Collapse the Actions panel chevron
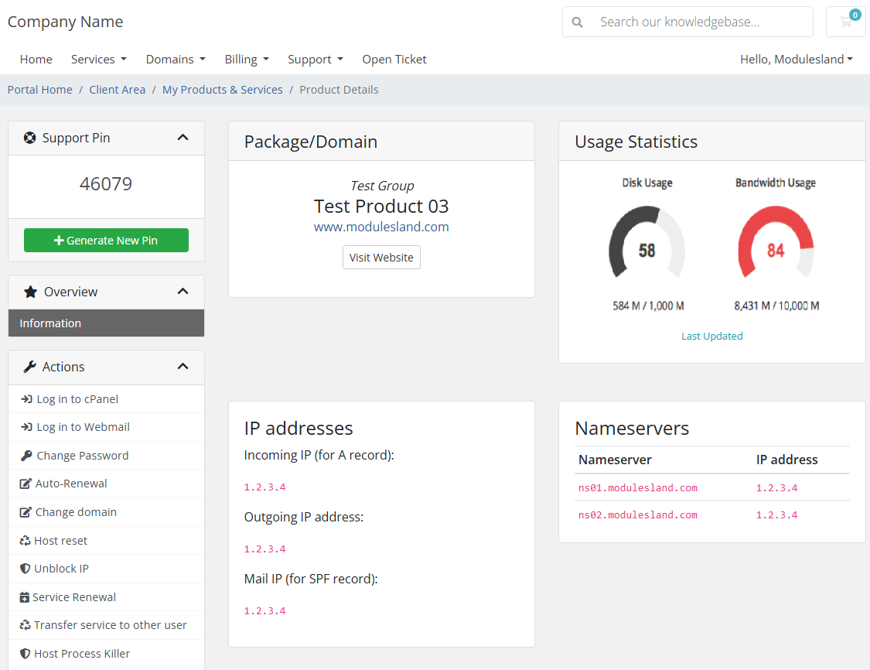The height and width of the screenshot is (670, 870). 183,367
